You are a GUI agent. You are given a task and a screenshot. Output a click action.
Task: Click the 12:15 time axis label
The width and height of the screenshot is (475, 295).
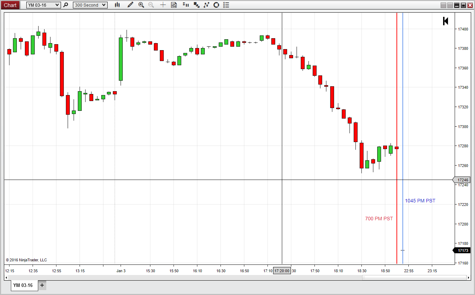click(9, 271)
